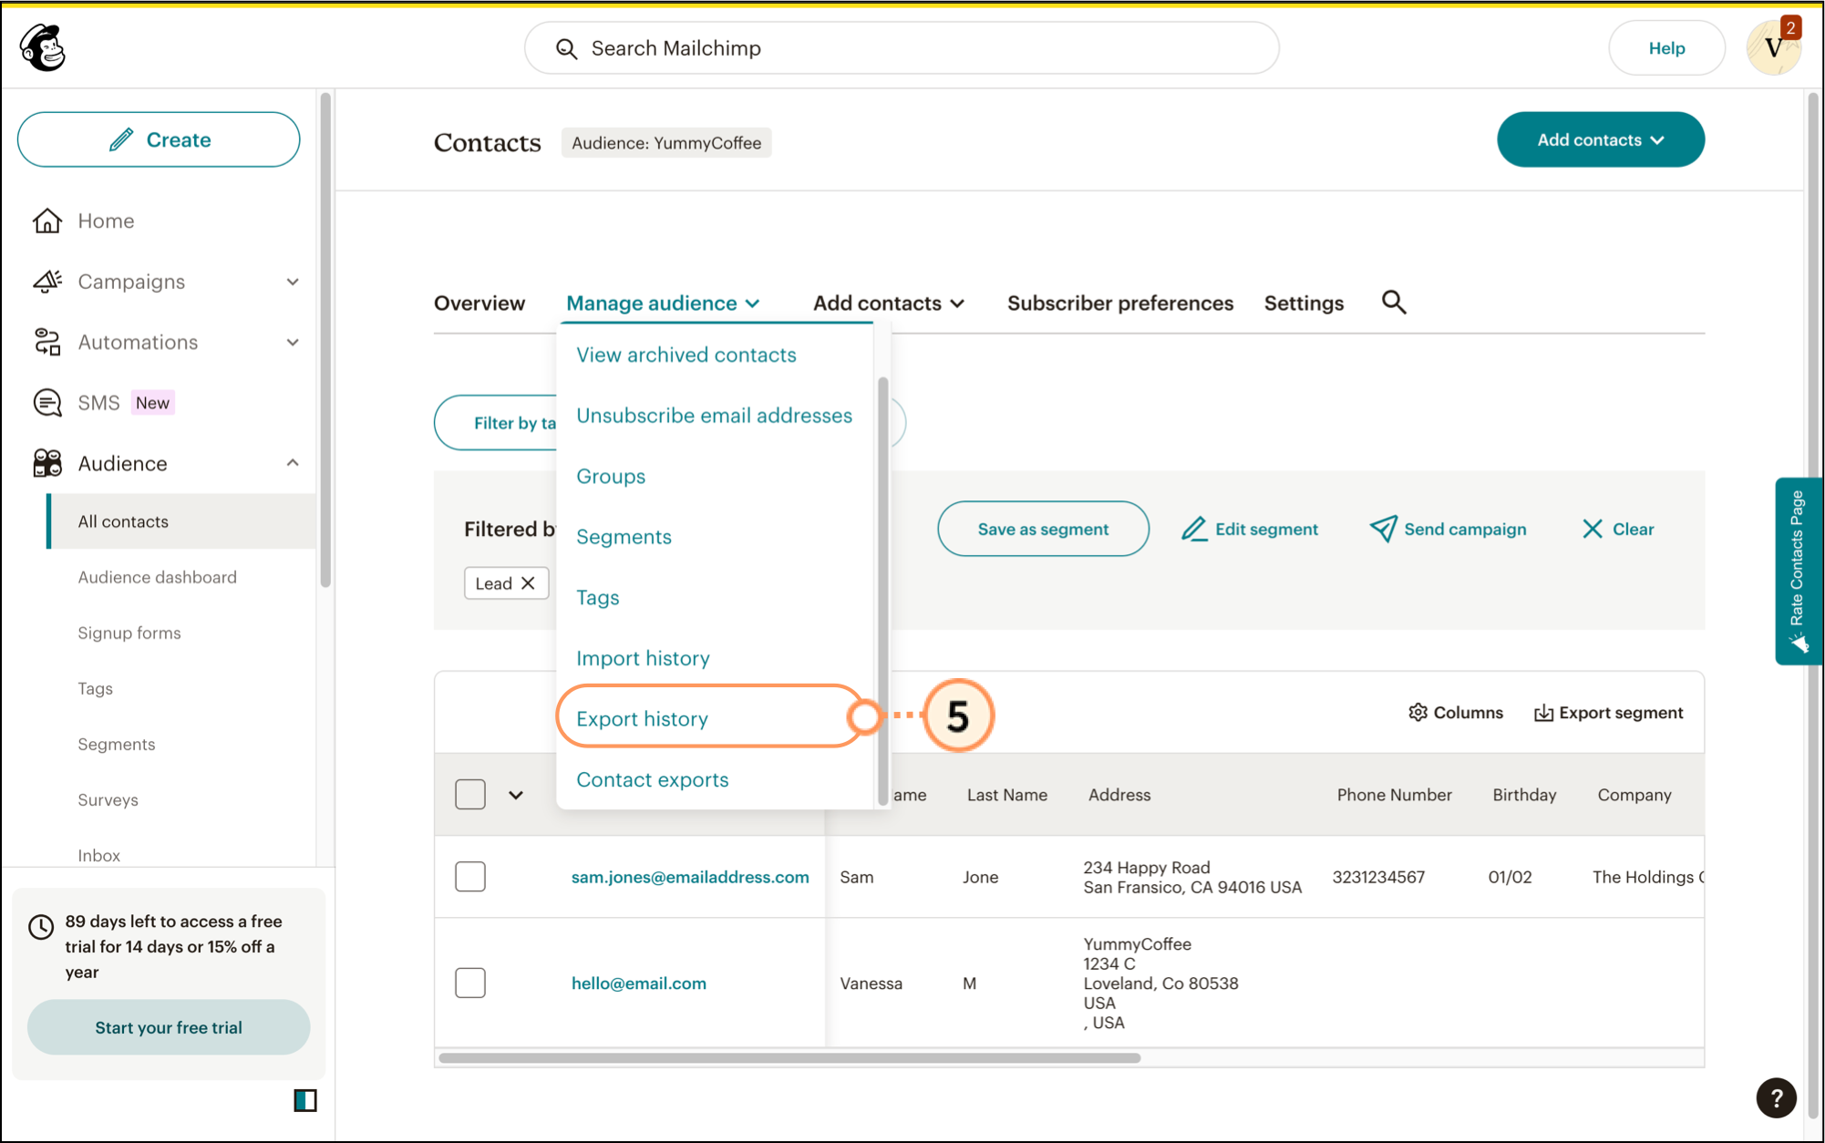Screen dimensions: 1825x1143
Task: Select Import history menu item
Action: click(643, 658)
